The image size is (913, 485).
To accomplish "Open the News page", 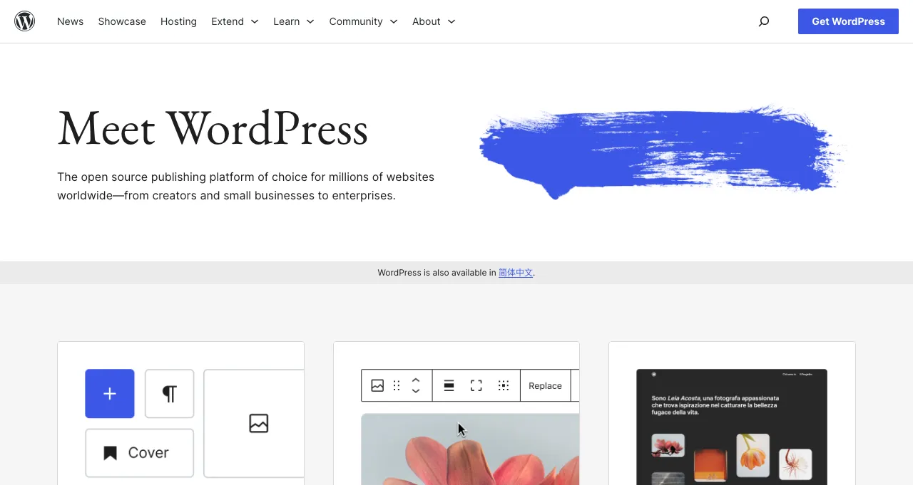I will click(x=70, y=21).
